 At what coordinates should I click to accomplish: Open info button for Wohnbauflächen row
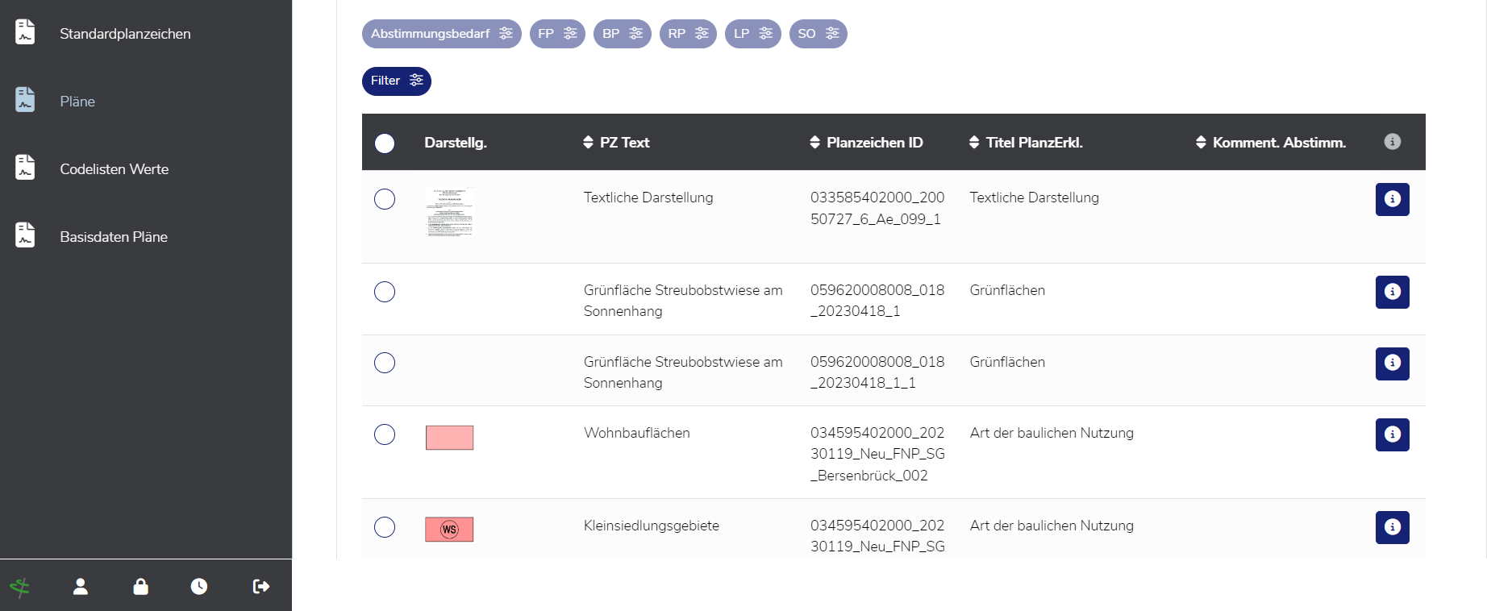(1392, 434)
